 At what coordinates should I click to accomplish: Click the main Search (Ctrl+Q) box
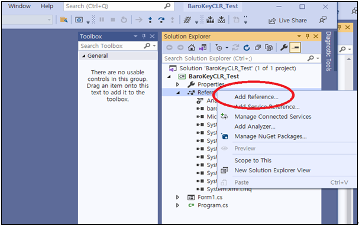point(119,6)
